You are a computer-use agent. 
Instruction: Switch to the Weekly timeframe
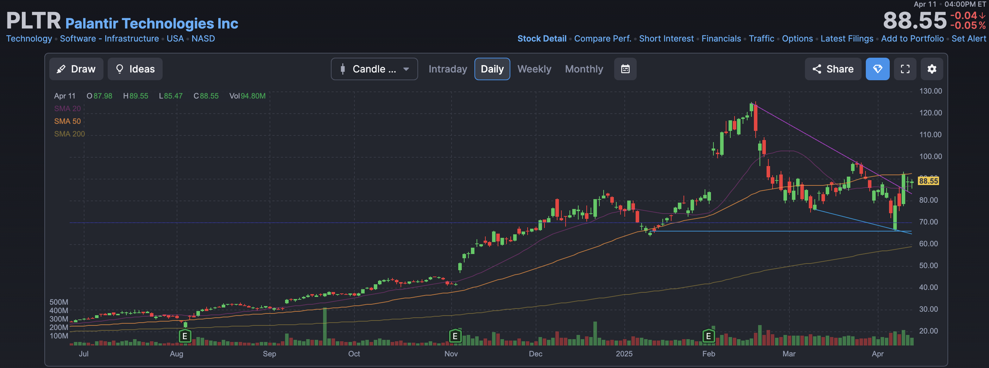pyautogui.click(x=534, y=69)
